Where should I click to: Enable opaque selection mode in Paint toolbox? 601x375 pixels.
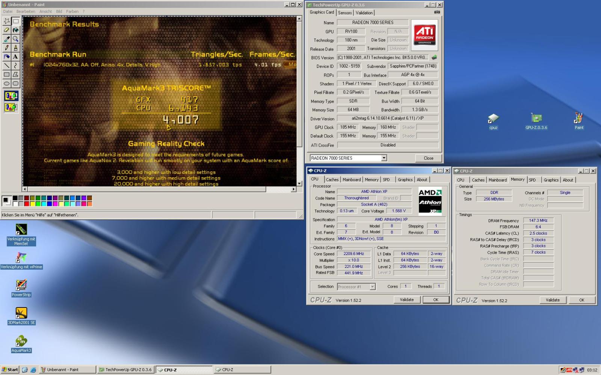pos(11,96)
